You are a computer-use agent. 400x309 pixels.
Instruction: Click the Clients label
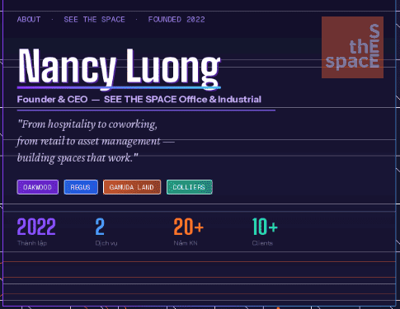pos(262,243)
